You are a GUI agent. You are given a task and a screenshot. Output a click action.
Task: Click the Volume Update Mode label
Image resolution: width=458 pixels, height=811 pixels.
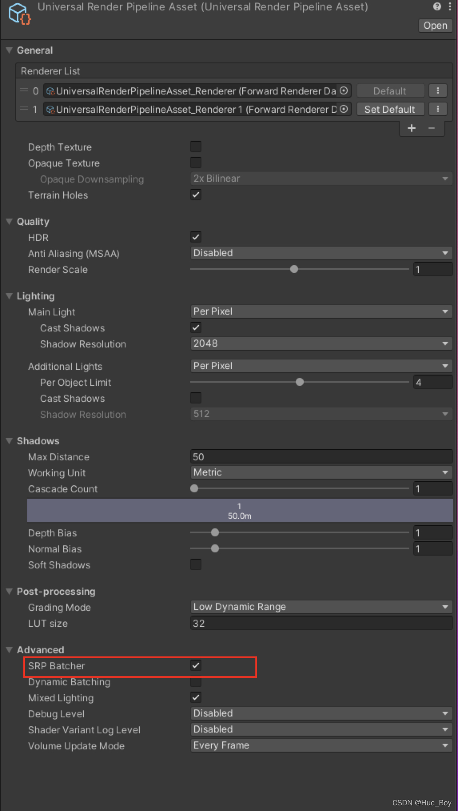76,746
